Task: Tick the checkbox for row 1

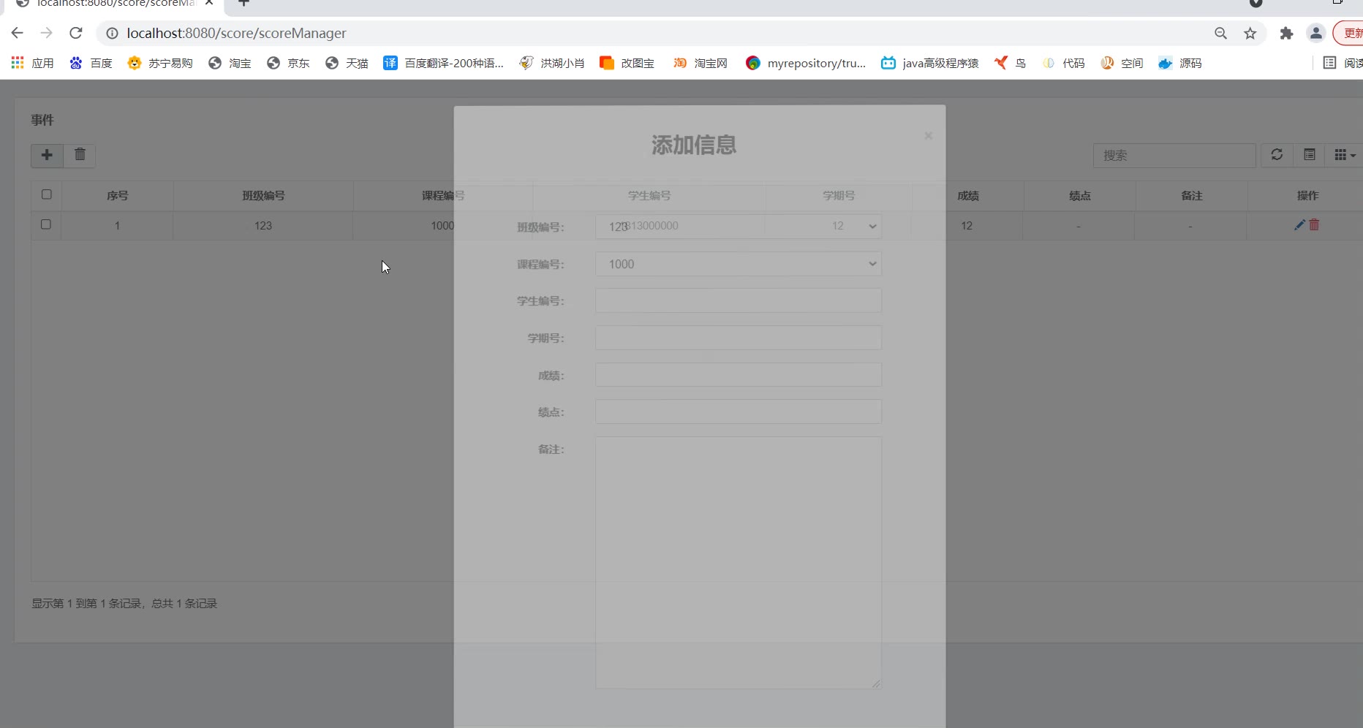Action: [46, 224]
